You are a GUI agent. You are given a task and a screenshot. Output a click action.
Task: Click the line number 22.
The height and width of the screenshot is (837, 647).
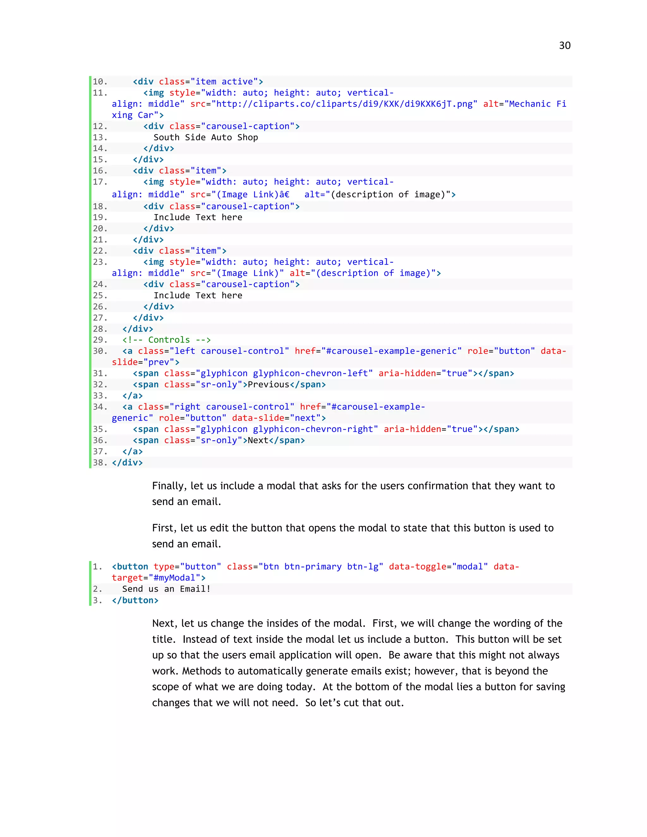click(x=100, y=251)
